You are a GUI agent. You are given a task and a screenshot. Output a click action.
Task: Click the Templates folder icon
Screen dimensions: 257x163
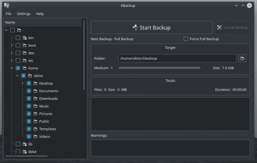tap(36, 129)
